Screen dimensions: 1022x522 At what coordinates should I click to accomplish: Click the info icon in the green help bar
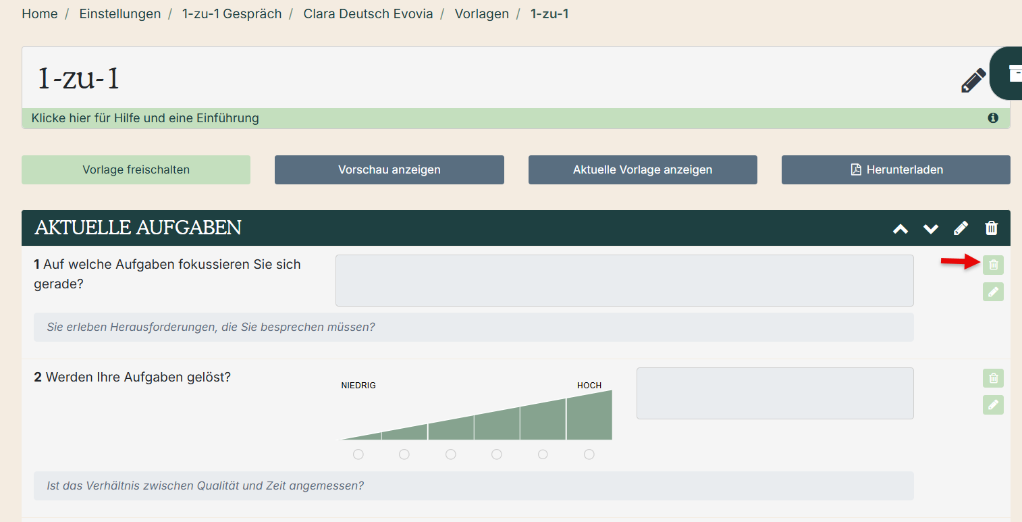[993, 118]
